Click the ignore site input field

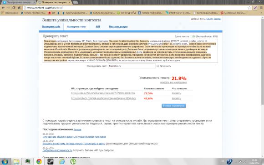tap(132, 66)
